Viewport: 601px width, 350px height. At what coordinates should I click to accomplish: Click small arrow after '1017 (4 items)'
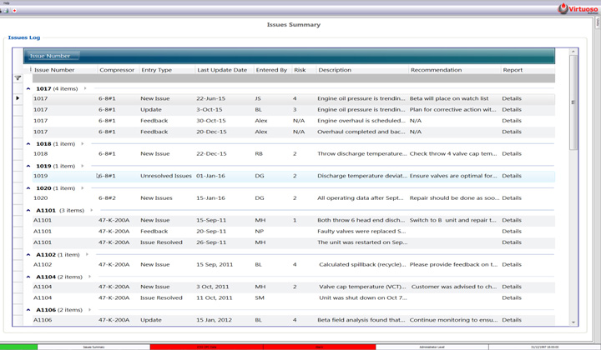coord(85,88)
